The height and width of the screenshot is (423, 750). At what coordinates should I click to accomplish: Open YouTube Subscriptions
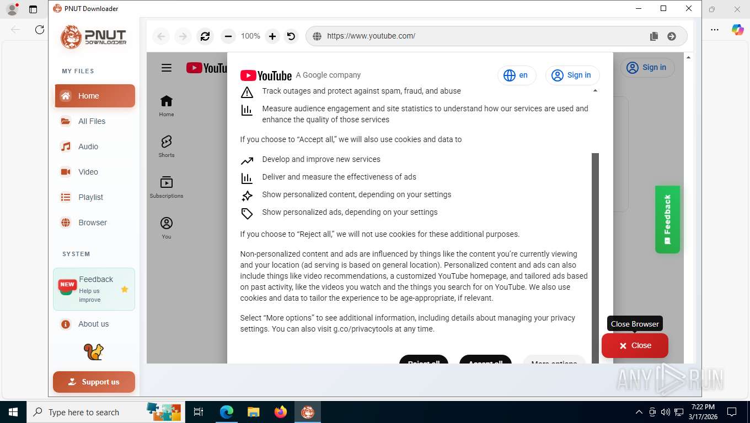coord(167,187)
